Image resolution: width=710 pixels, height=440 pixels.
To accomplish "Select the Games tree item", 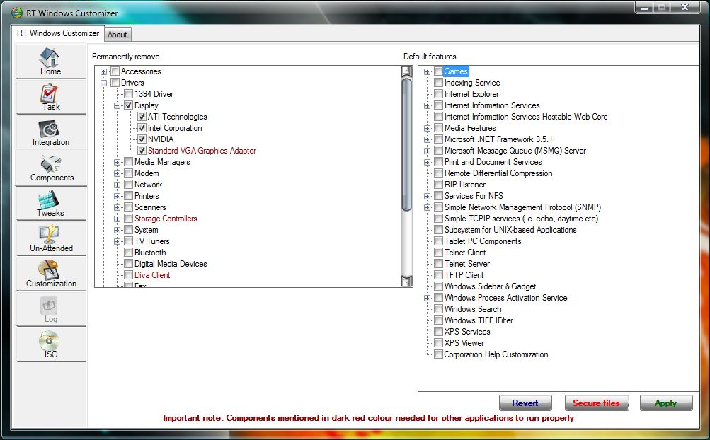I will [x=456, y=71].
